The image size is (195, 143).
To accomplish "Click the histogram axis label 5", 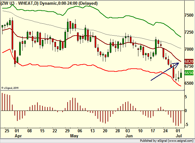I will click(186, 97).
